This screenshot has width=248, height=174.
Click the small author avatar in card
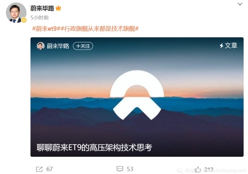[x=41, y=46]
